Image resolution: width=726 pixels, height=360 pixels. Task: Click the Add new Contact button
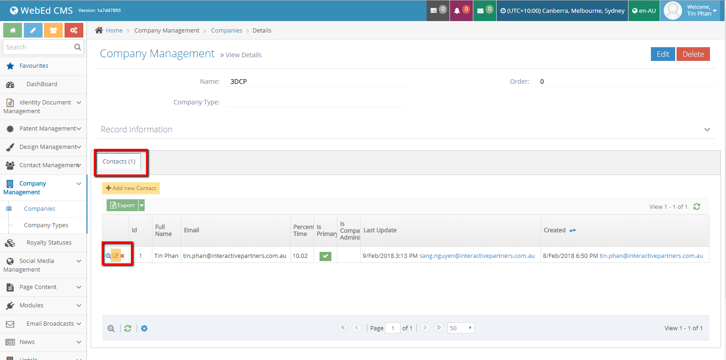pyautogui.click(x=131, y=188)
